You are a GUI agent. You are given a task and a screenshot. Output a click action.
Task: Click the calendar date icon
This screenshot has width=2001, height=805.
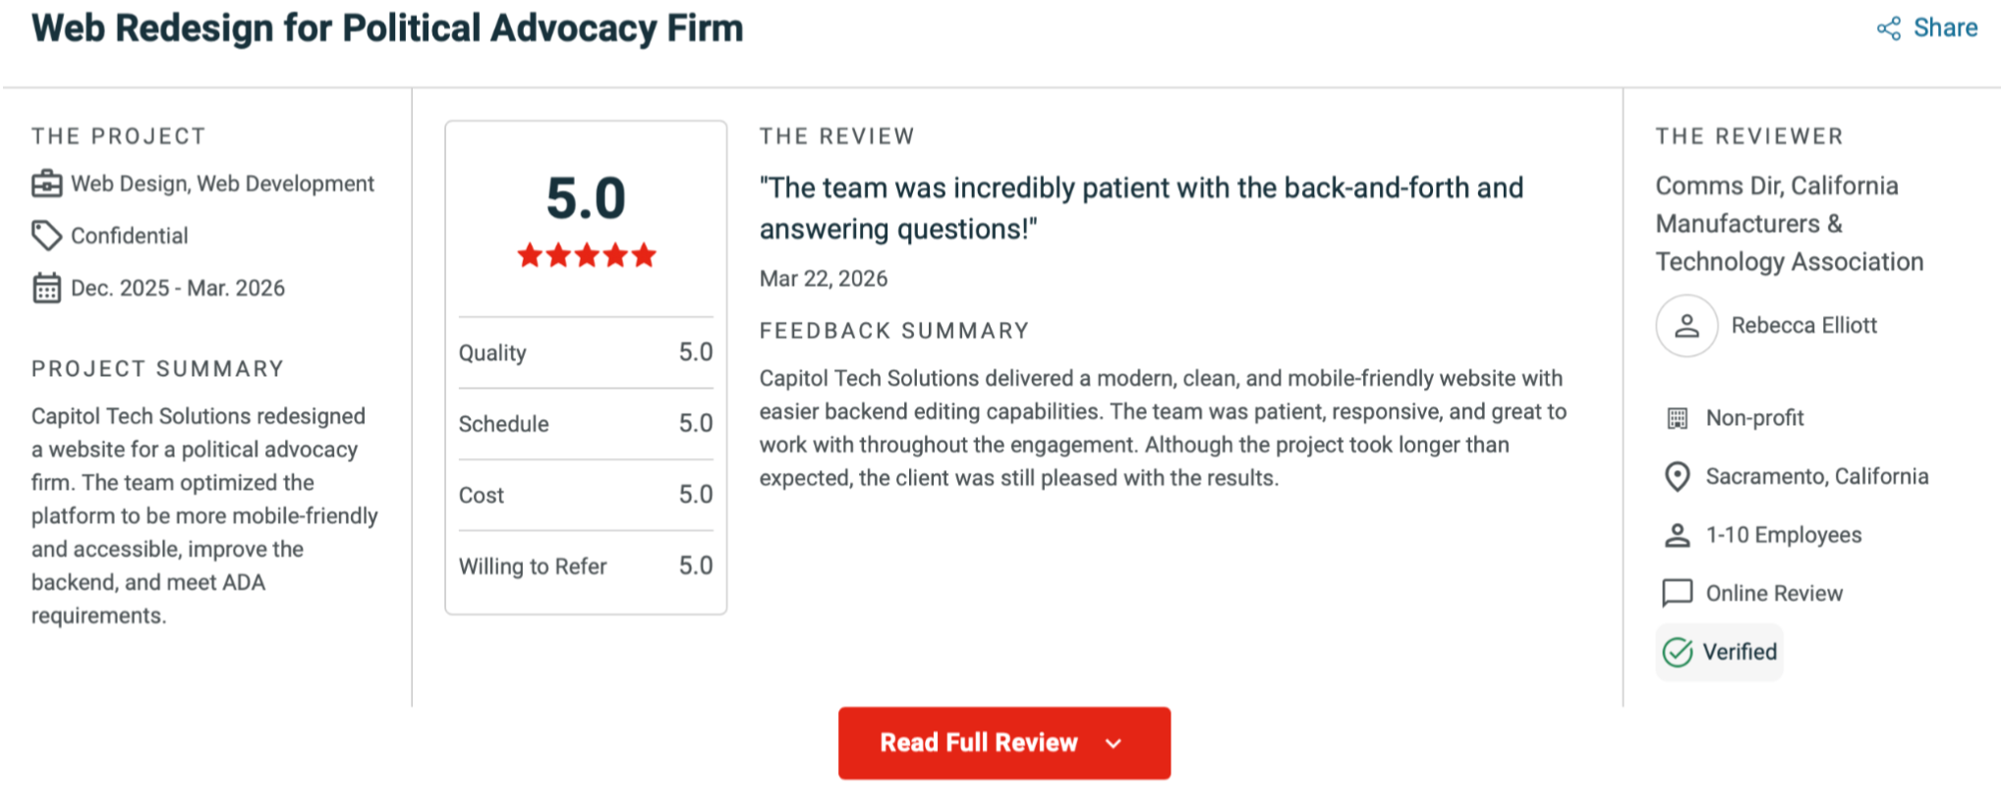(x=46, y=288)
